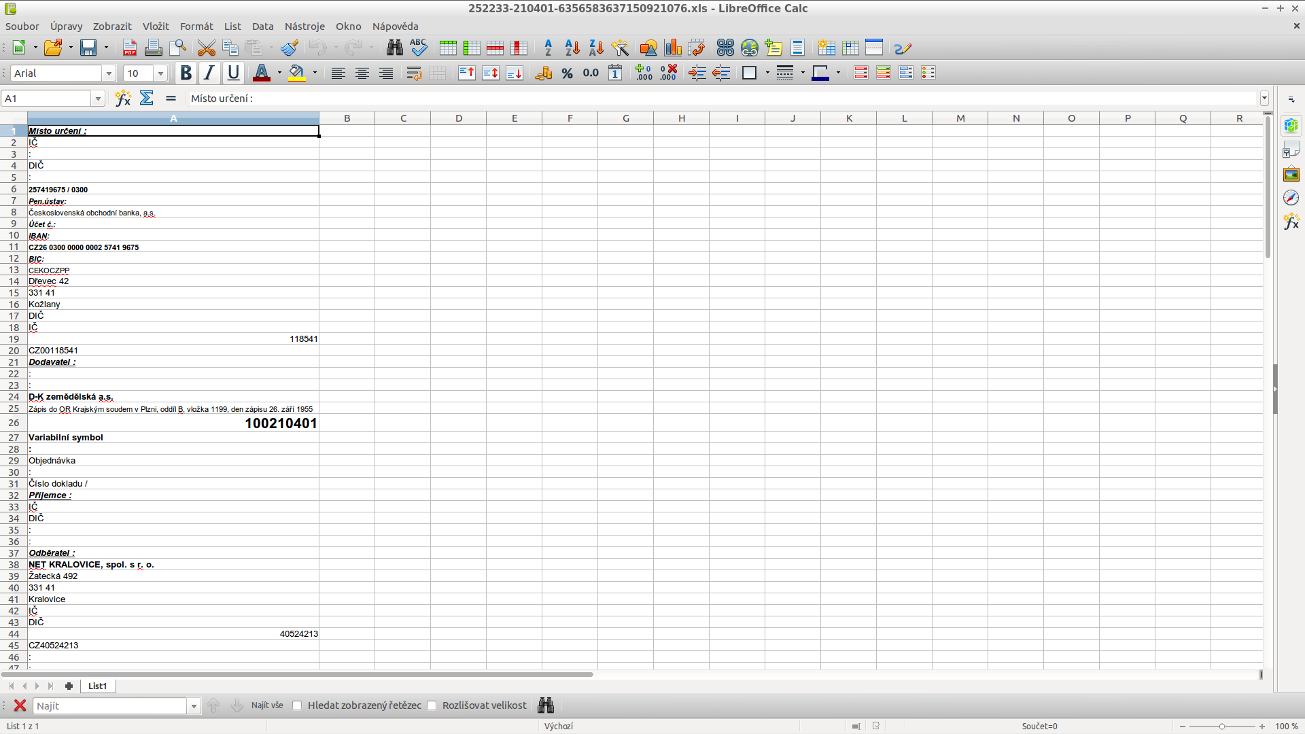Toggle the AutoFilter icon
The width and height of the screenshot is (1305, 734).
point(620,48)
